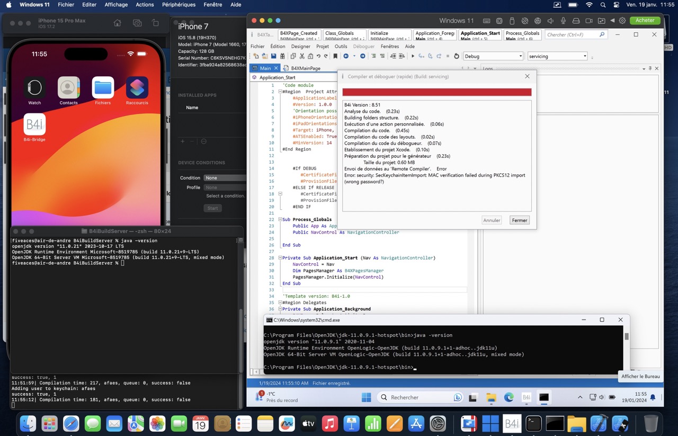The width and height of the screenshot is (678, 436).
Task: Click the restart icon beside Debug dropdown
Action: [x=456, y=56]
